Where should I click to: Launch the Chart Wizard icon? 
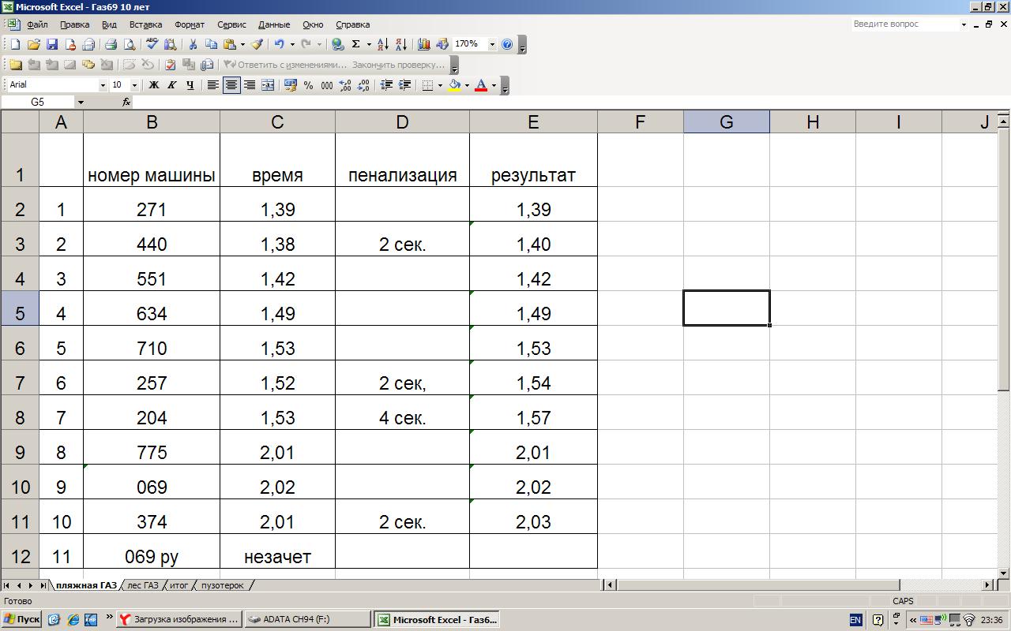coord(424,45)
